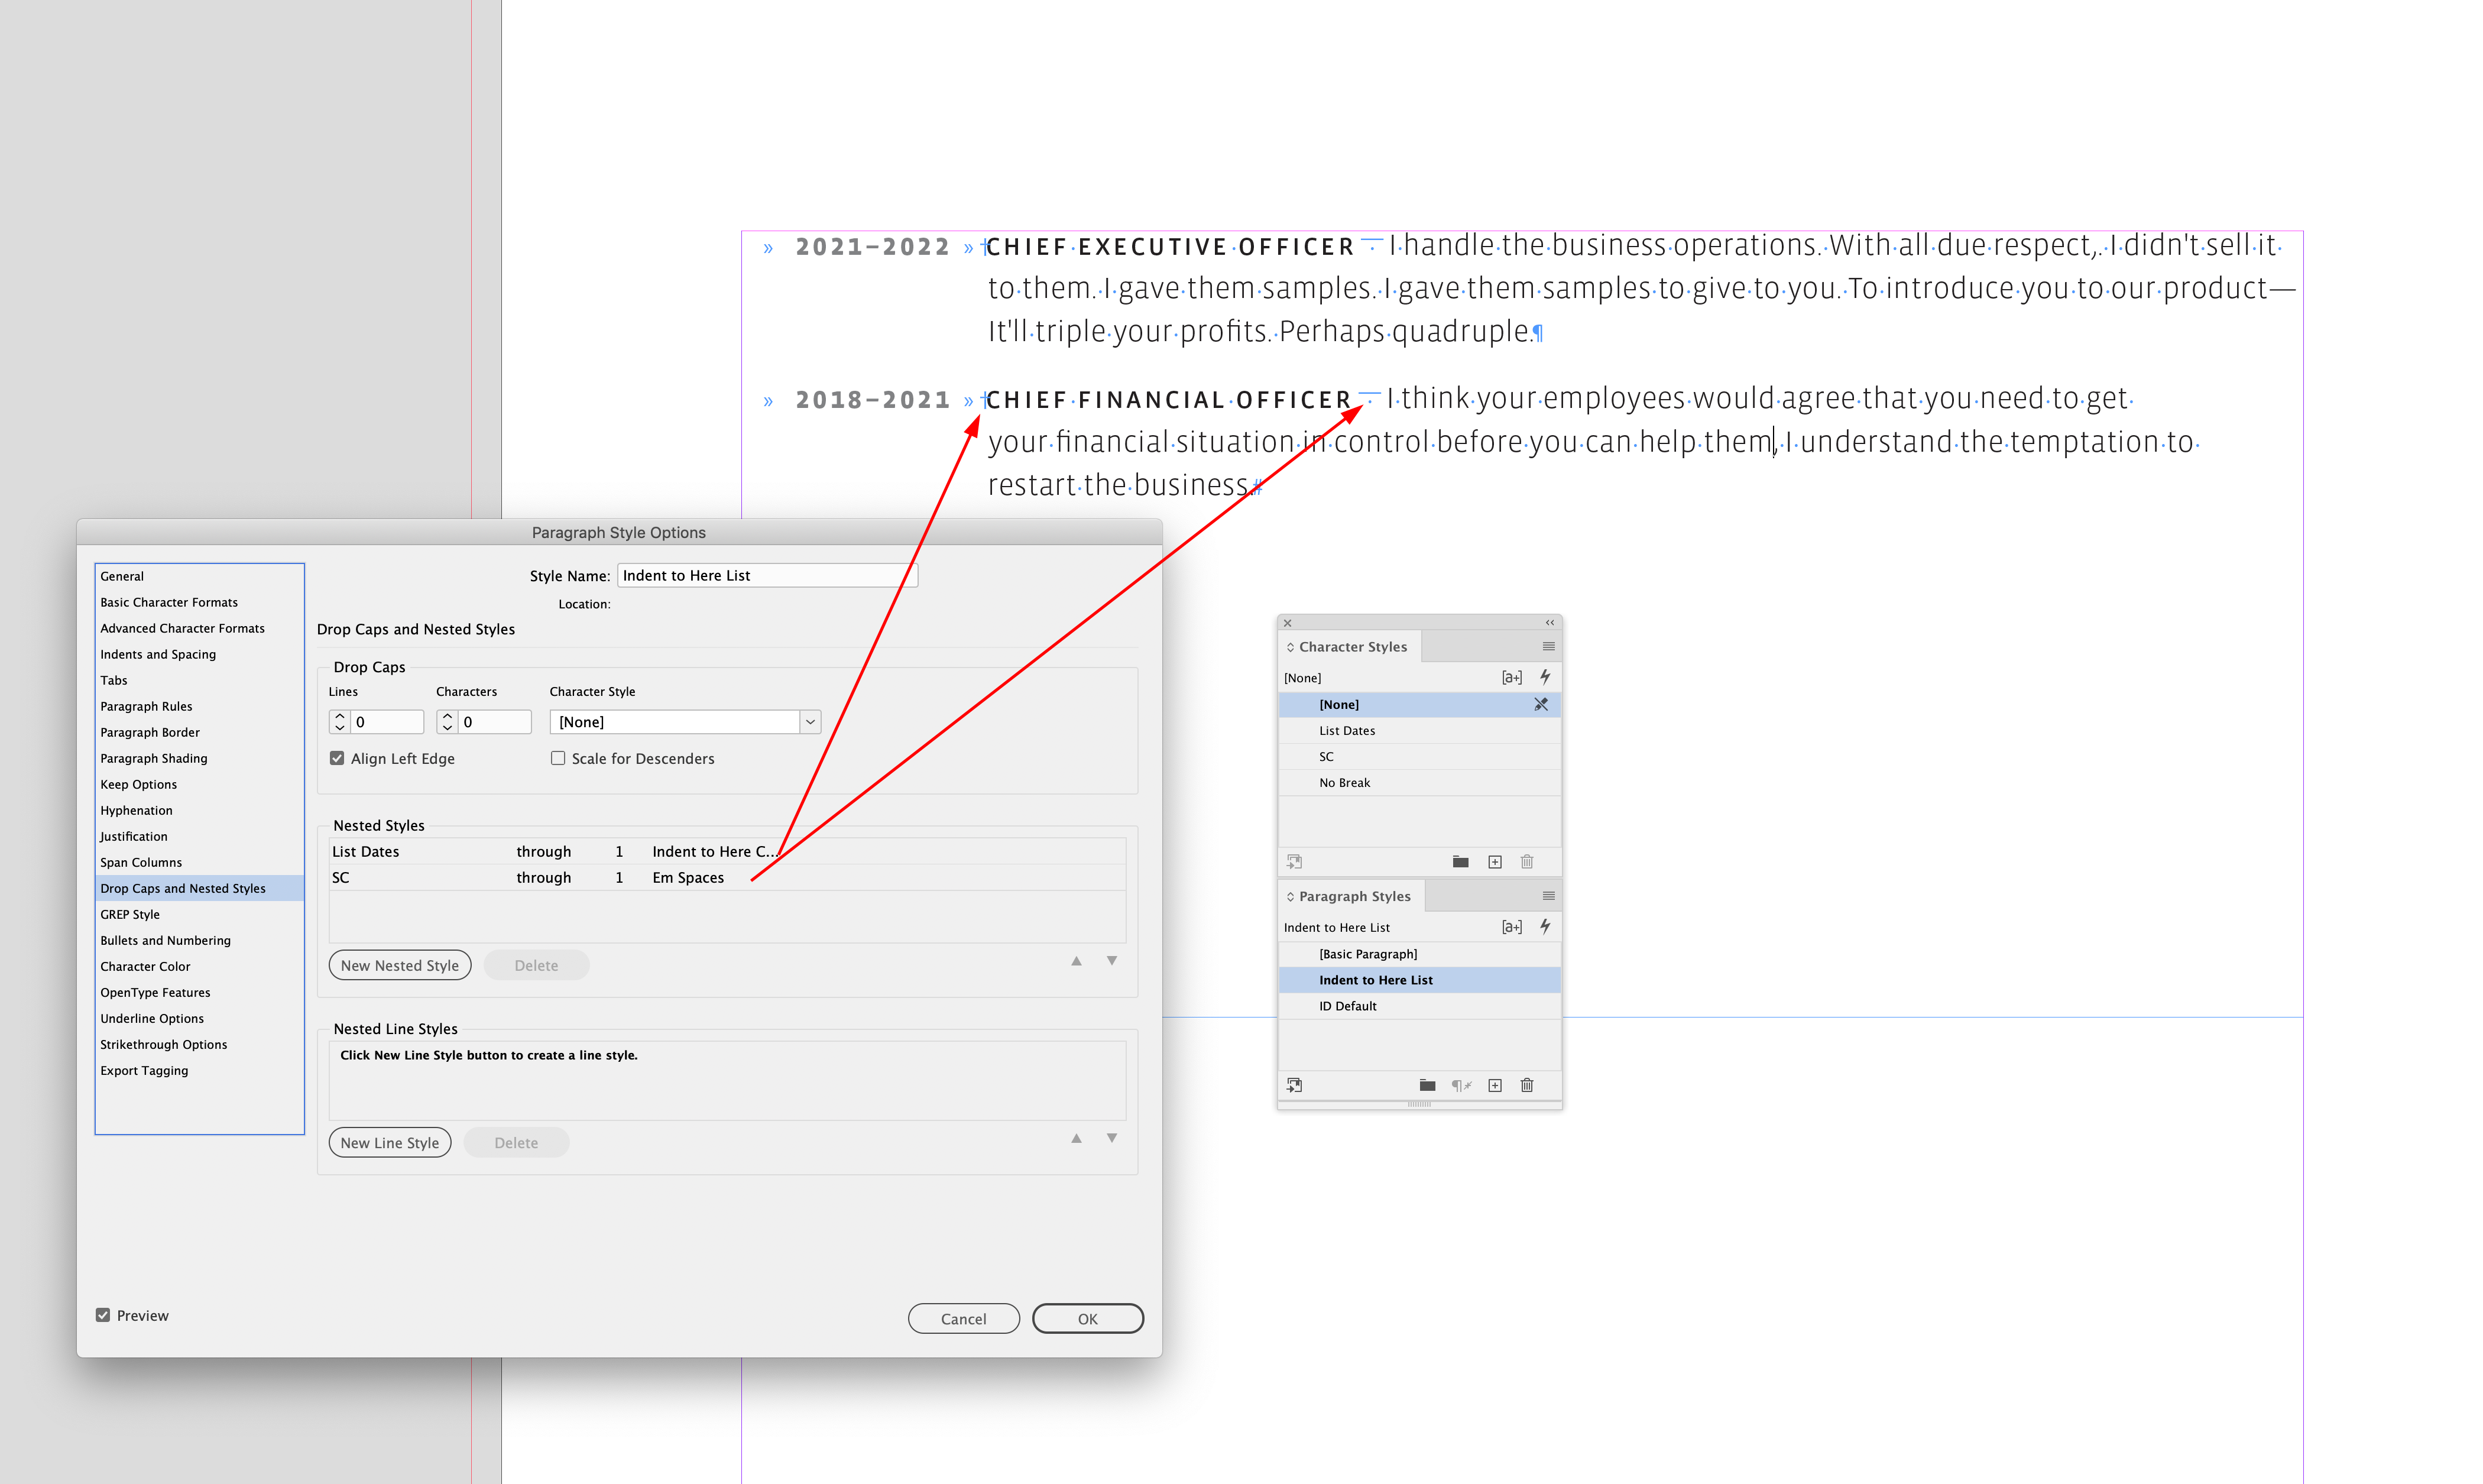Delete the selected paragraph style via trash icon
The width and height of the screenshot is (2483, 1484).
click(1528, 1085)
